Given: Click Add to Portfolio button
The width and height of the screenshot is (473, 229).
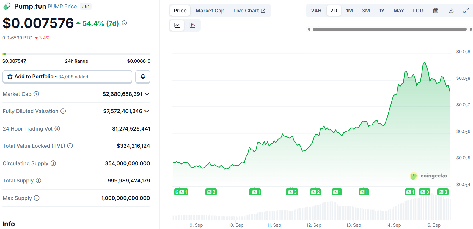Looking at the screenshot, I should (x=67, y=77).
